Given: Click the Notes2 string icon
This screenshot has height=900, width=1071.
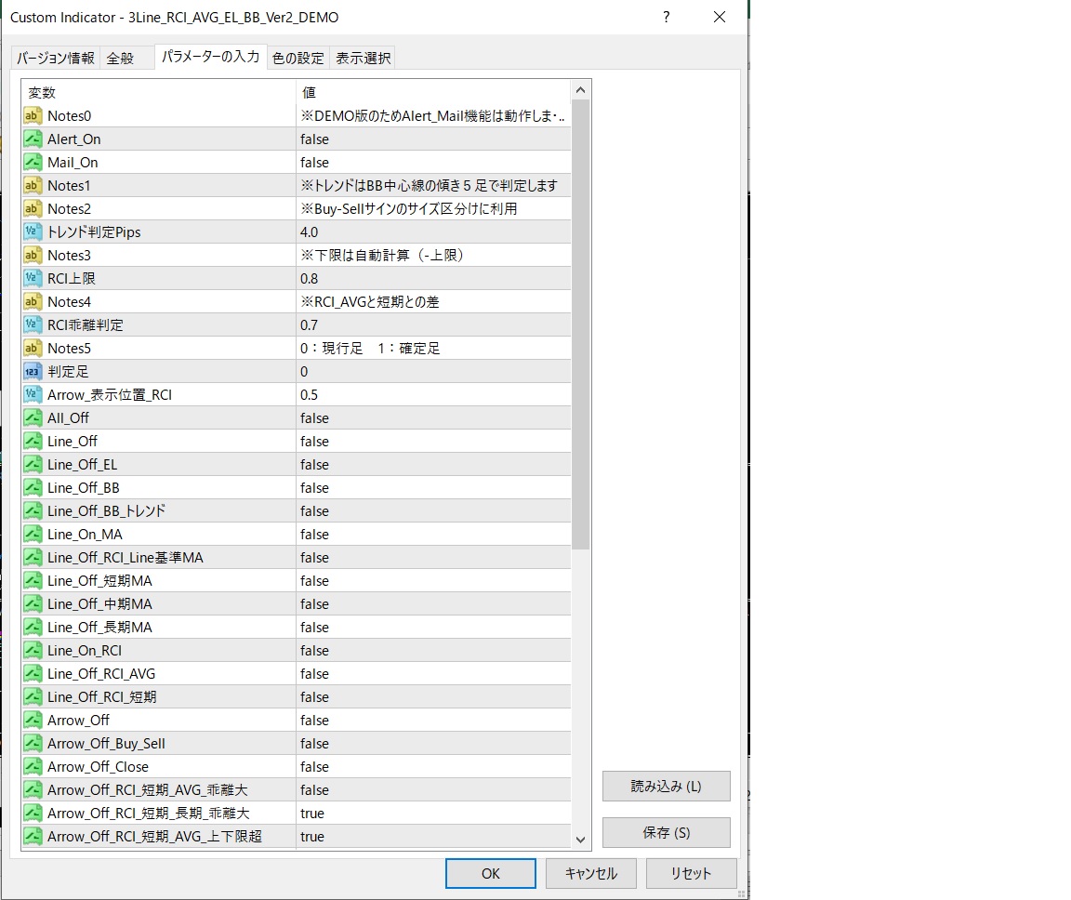Looking at the screenshot, I should (33, 208).
